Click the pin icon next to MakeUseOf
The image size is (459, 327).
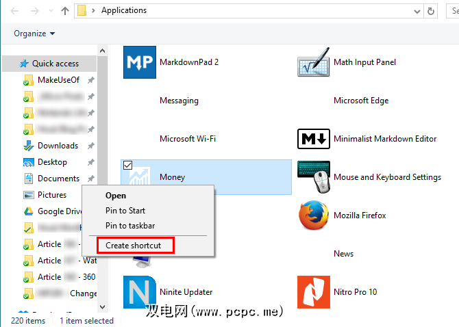[90, 80]
